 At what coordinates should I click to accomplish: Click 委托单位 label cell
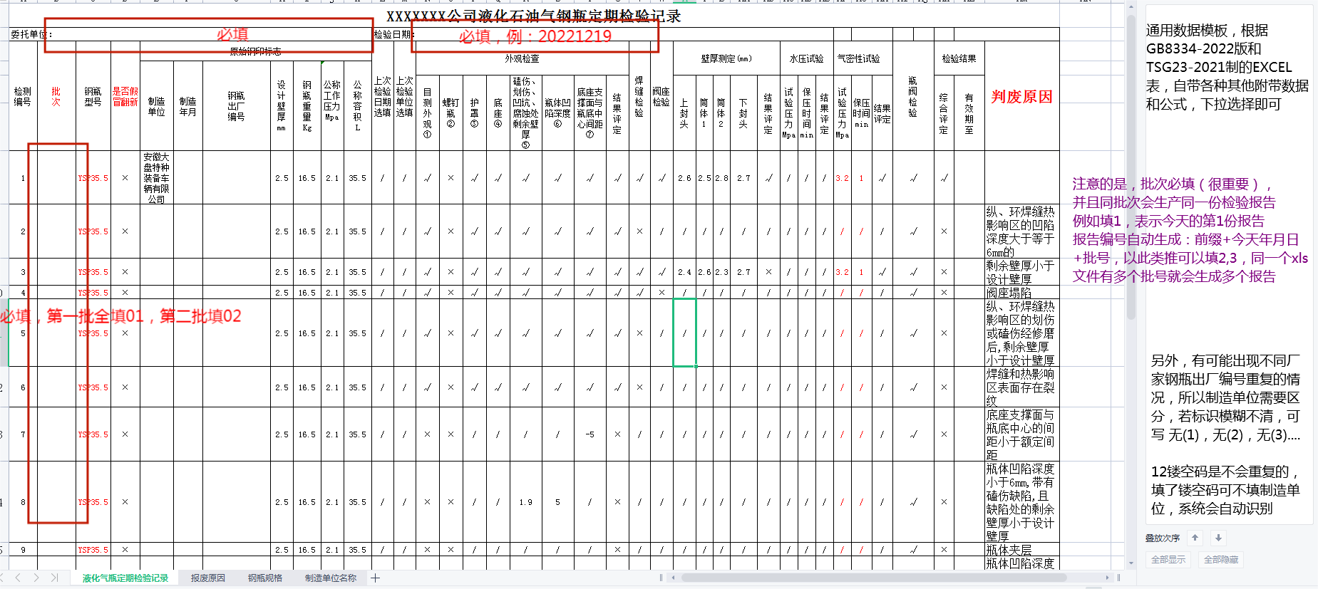[31, 34]
